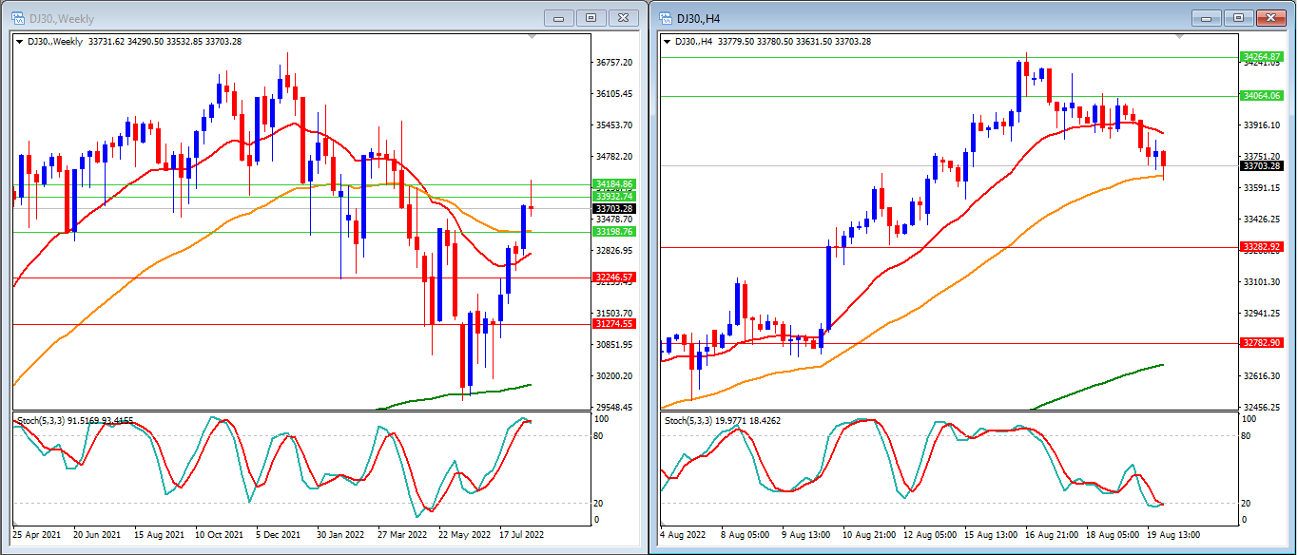Viewport: 1298px width, 555px height.
Task: Click the 20 Jun 2021 date on Weekly time axis
Action: pos(98,535)
